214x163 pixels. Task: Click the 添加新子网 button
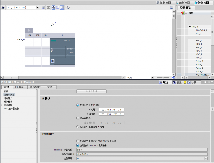pyautogui.click(x=91, y=91)
